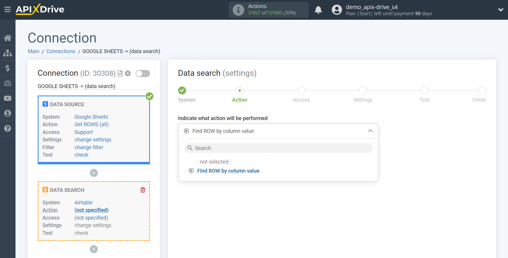
Task: Select the '- not selected -' option
Action: click(214, 162)
